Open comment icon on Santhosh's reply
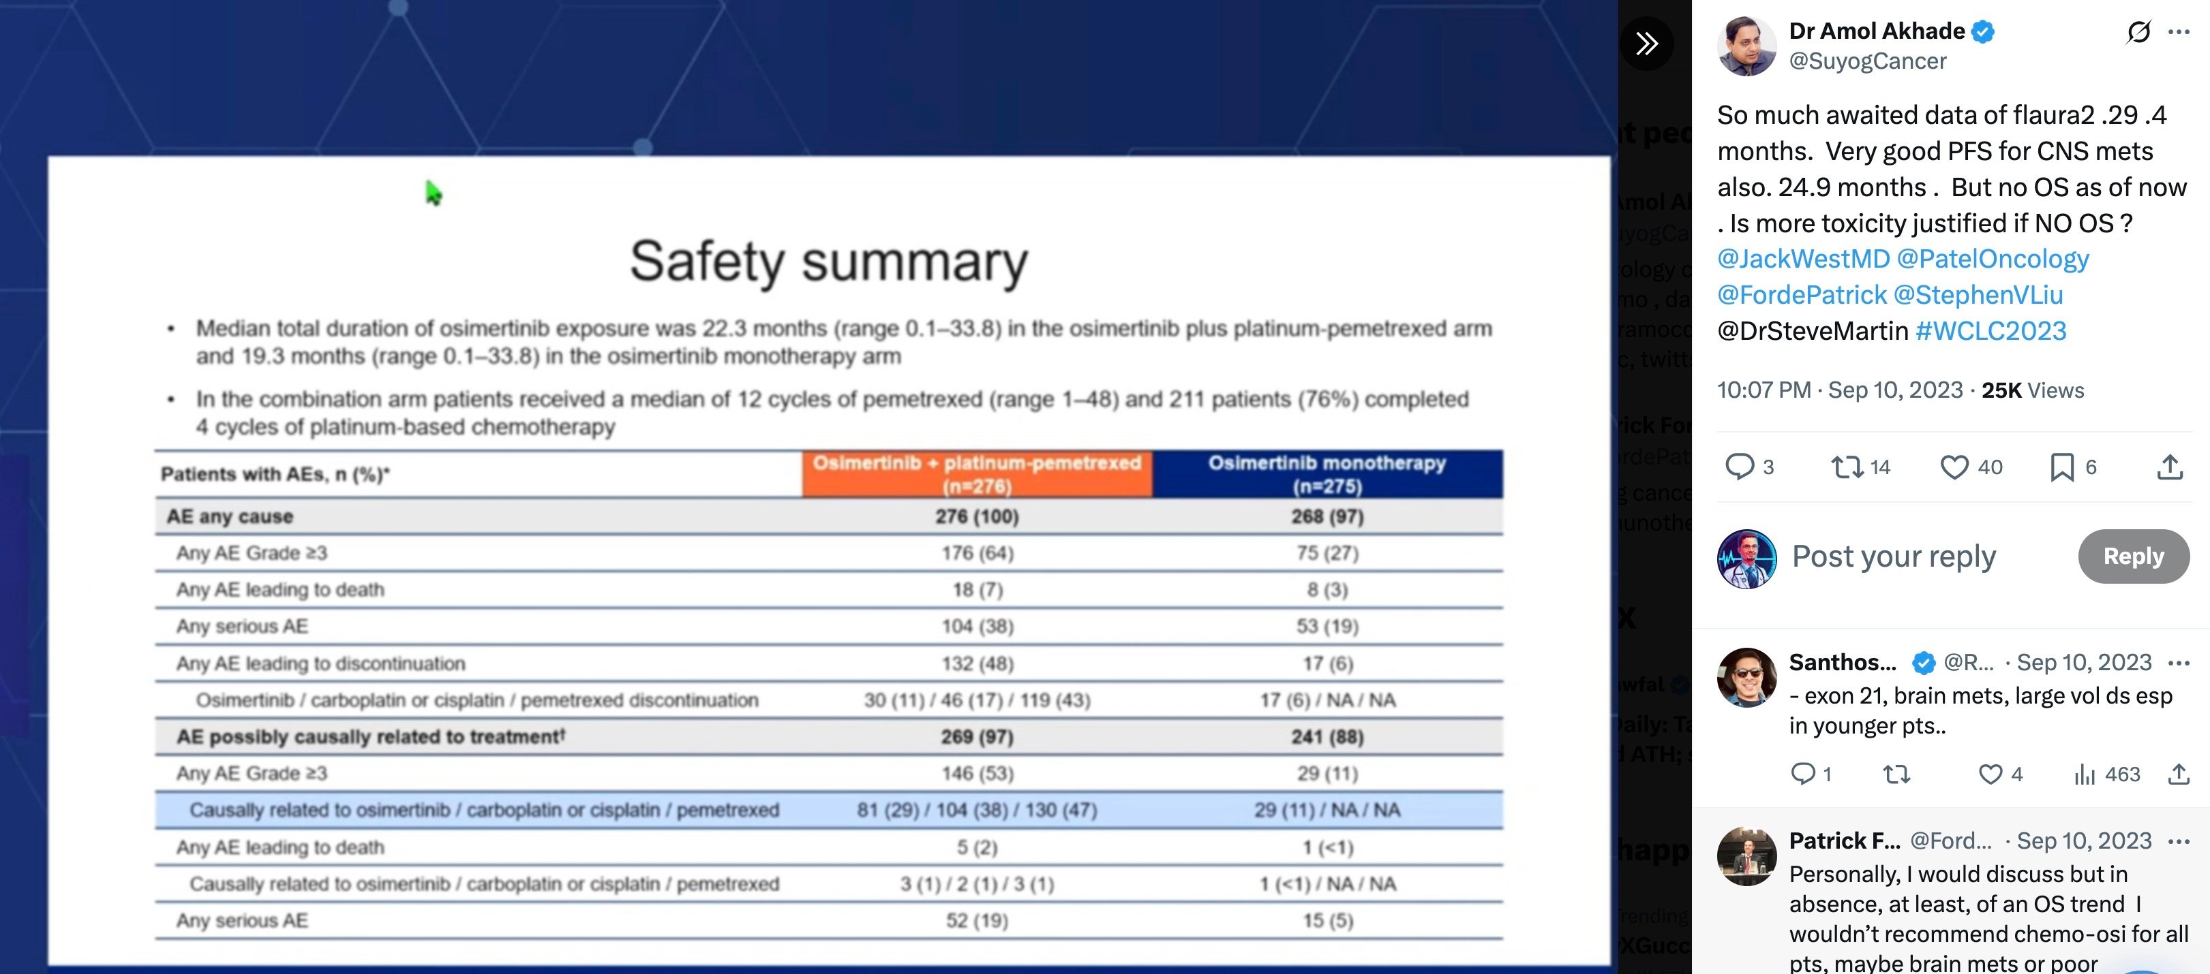This screenshot has width=2210, height=974. click(x=1808, y=774)
